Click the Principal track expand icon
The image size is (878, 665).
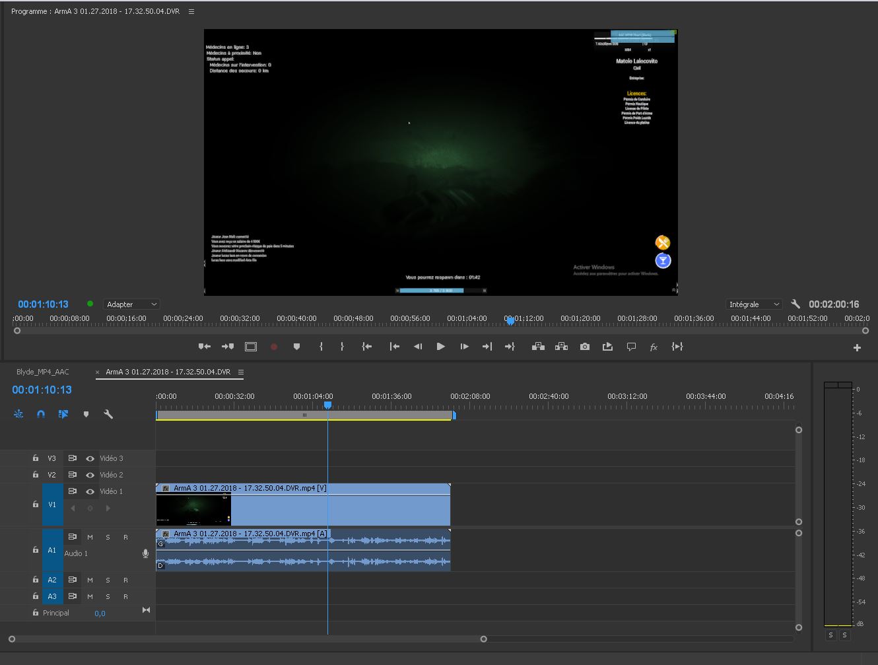click(146, 610)
